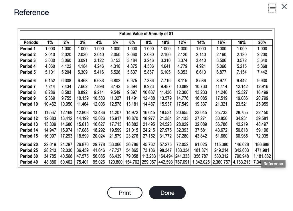293x211 pixels.
Task: Click the 1% column header
Action: pyautogui.click(x=50, y=42)
